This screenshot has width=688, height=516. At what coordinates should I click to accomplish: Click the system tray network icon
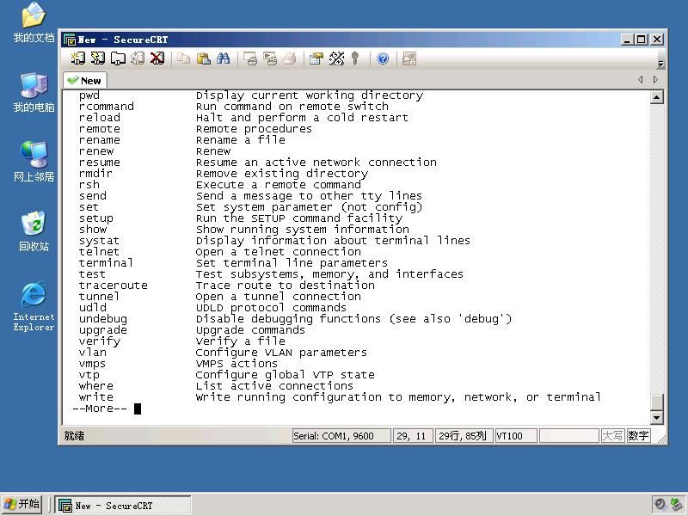pyautogui.click(x=676, y=505)
